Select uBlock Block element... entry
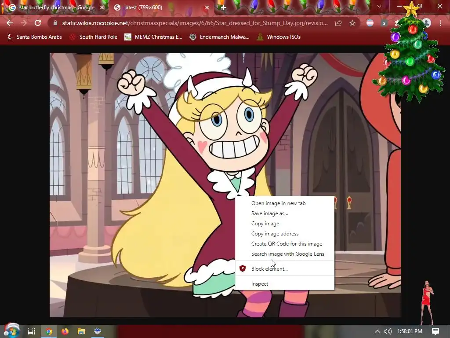The width and height of the screenshot is (450, 338). coord(285,269)
